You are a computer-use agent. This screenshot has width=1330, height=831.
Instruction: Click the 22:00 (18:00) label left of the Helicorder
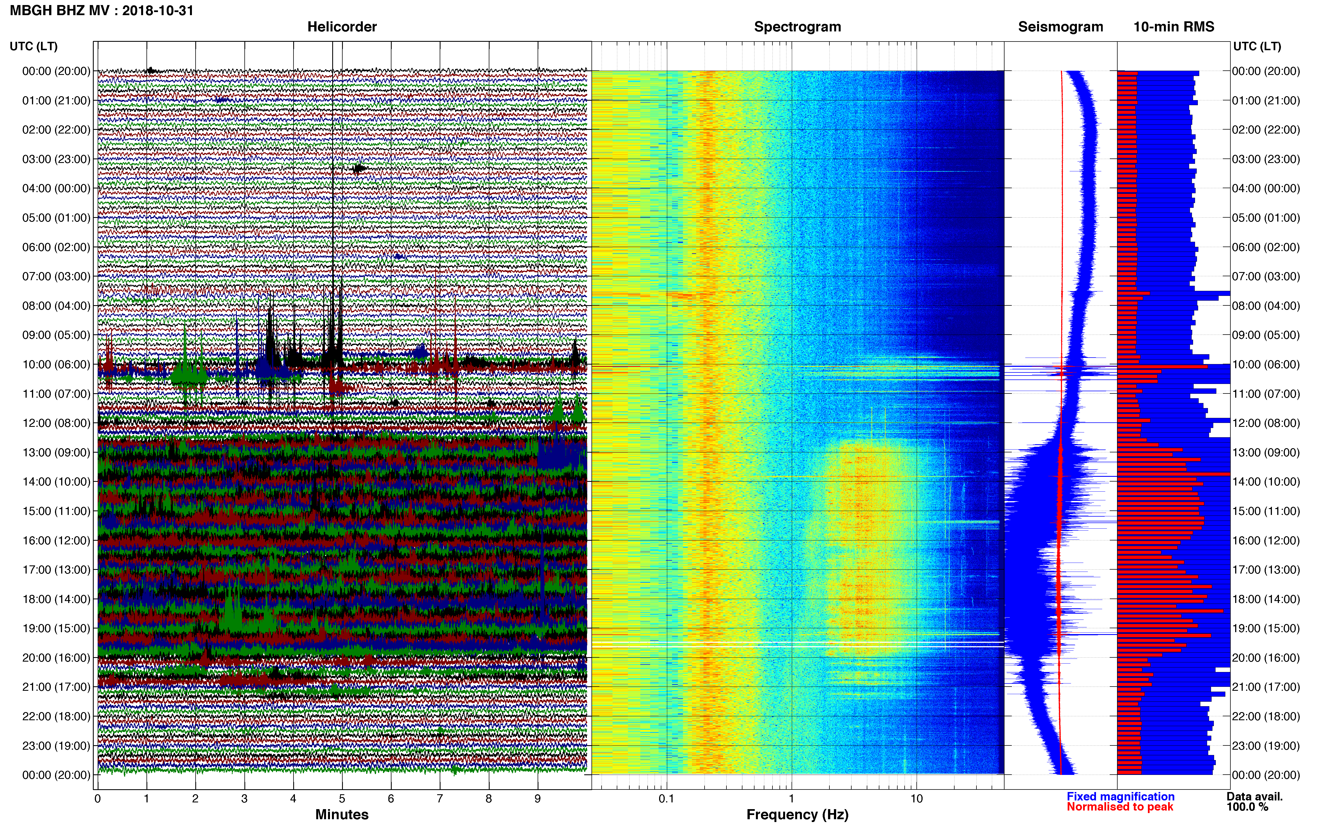(x=56, y=716)
